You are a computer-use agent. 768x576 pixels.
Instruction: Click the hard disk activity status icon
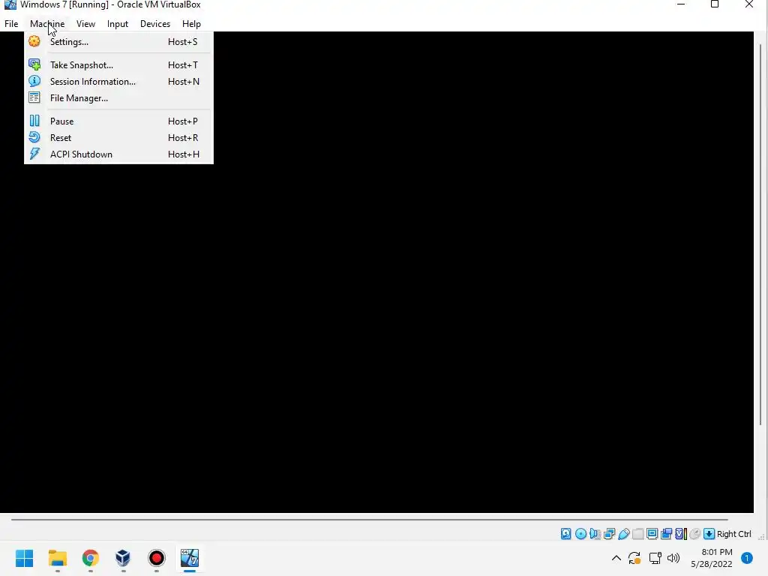(x=565, y=534)
